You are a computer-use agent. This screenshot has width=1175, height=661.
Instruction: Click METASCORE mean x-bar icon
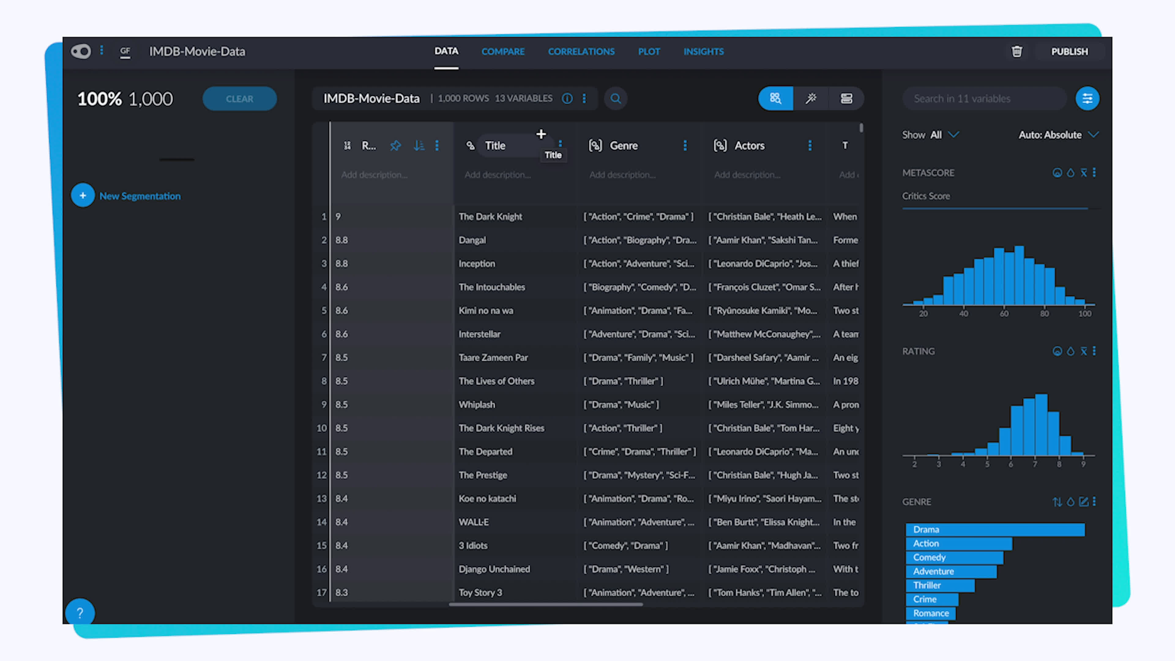[1083, 173]
